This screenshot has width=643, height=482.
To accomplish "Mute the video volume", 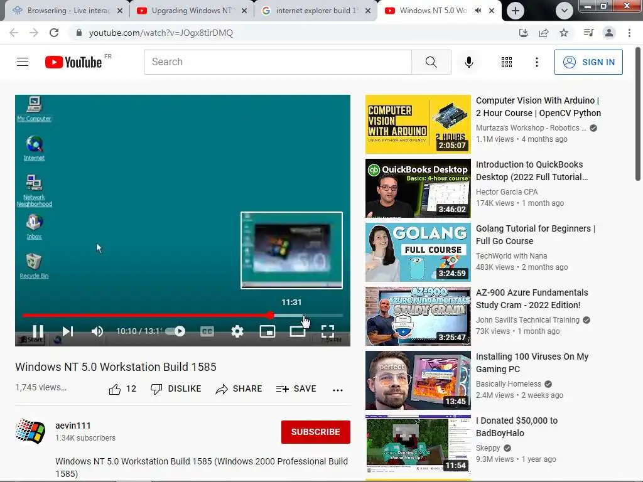I will click(97, 331).
